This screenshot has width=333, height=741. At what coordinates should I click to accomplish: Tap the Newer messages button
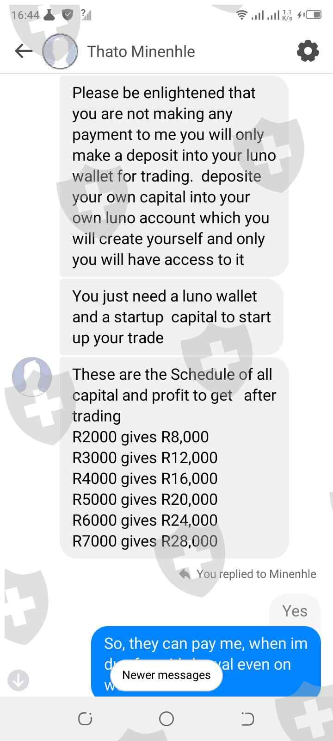coord(166,675)
